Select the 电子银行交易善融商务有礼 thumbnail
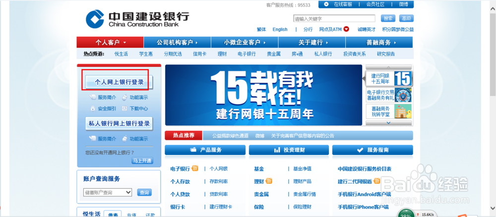The image size is (496, 217). point(389,95)
